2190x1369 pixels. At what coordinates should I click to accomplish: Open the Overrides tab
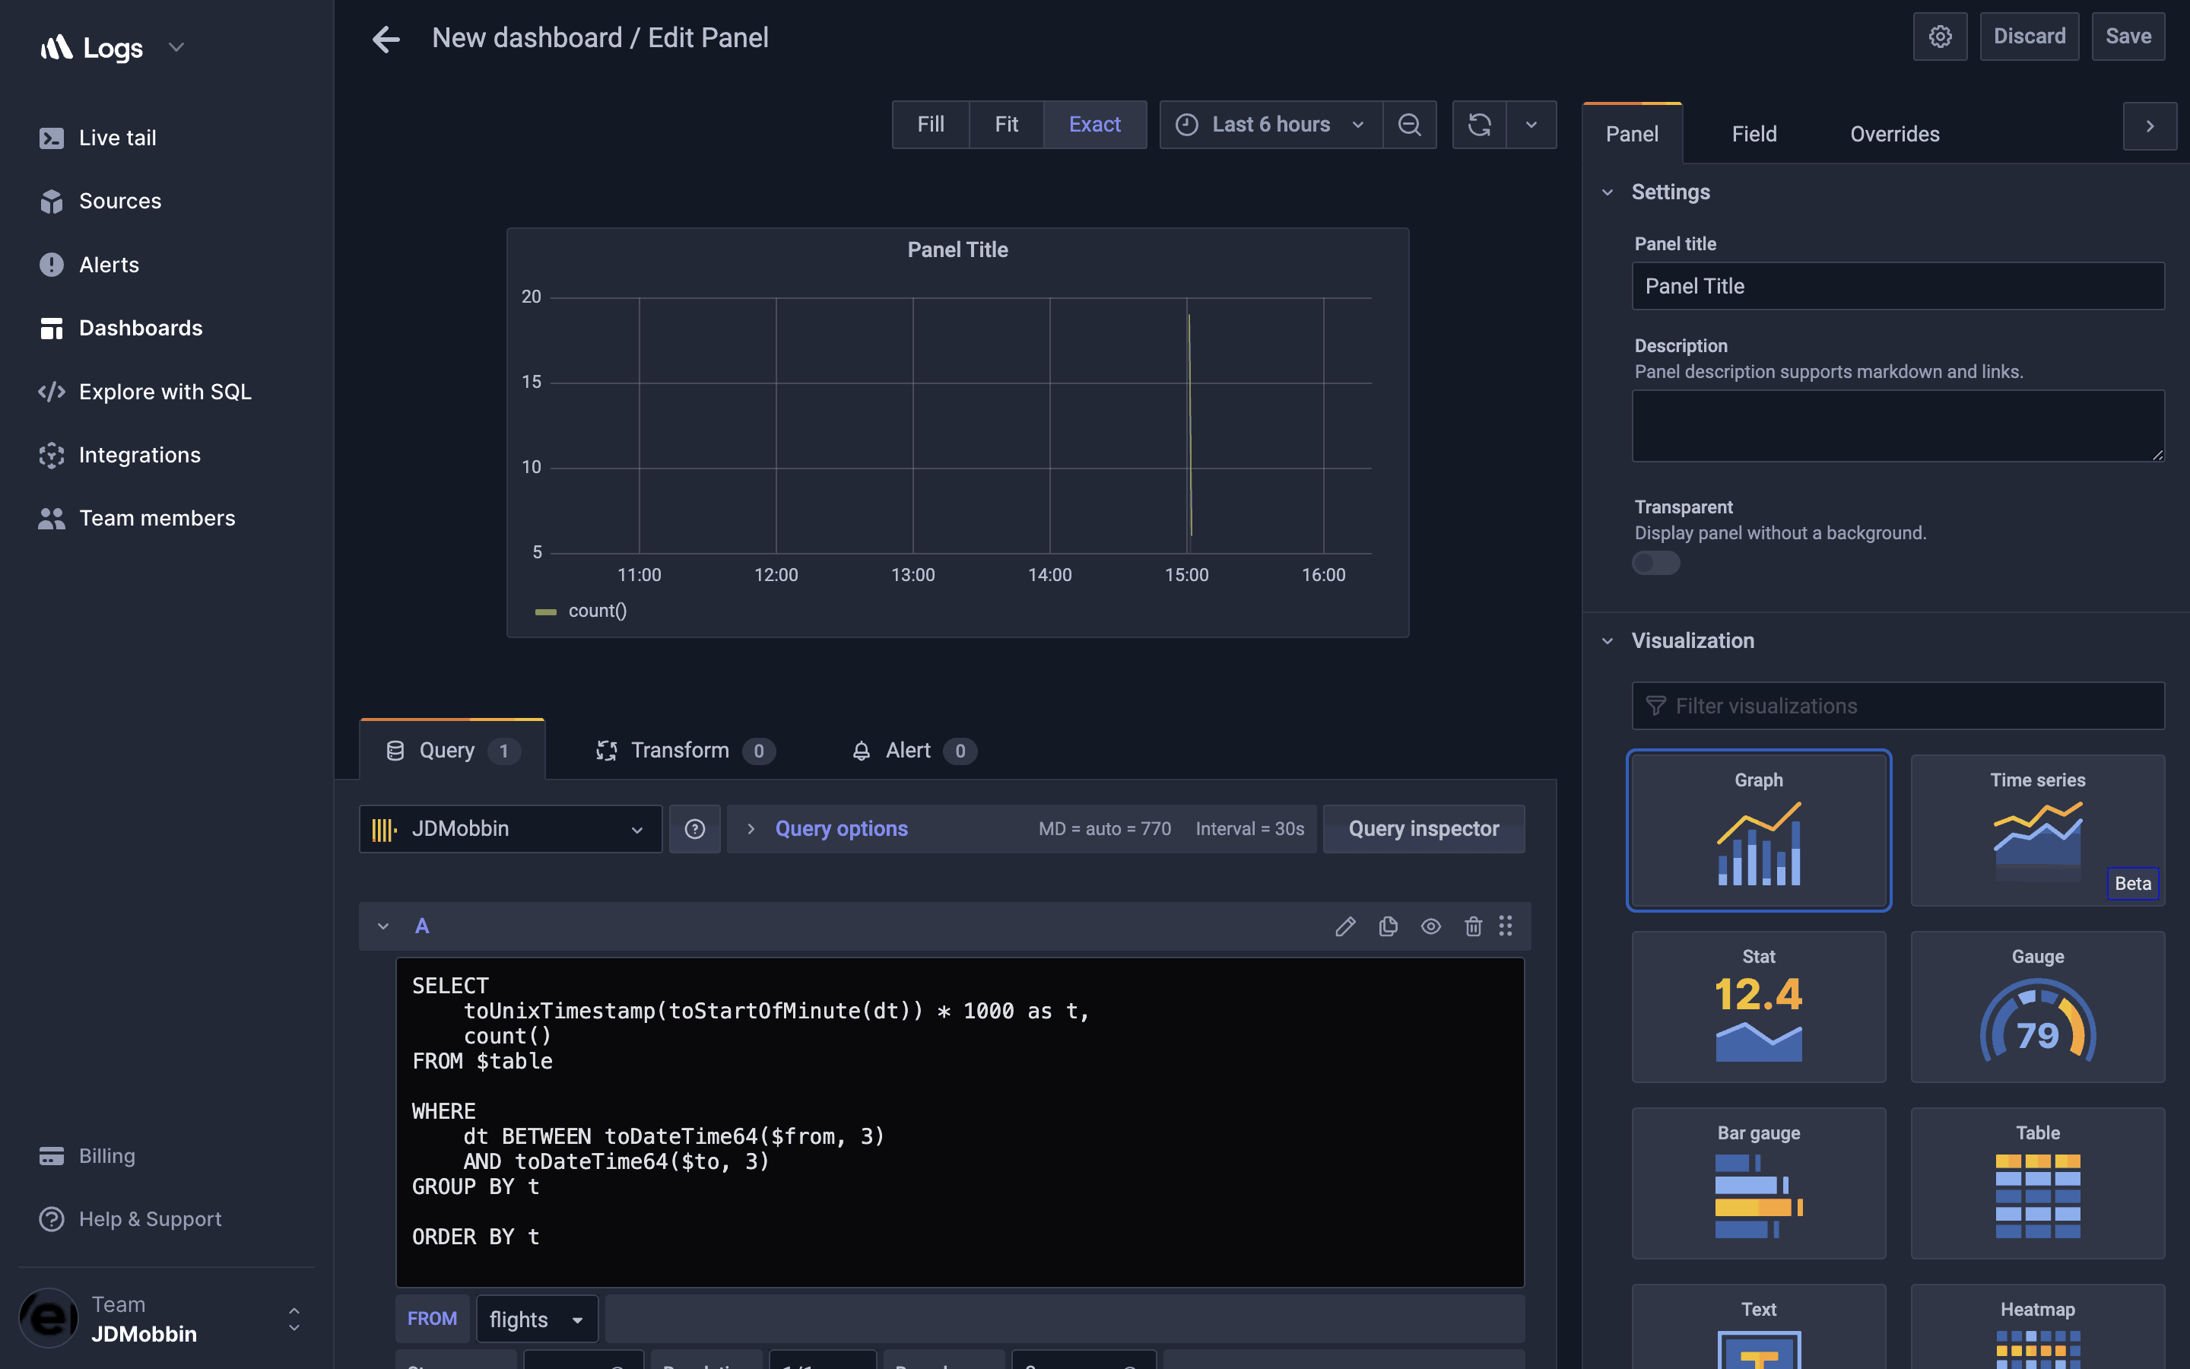1894,134
